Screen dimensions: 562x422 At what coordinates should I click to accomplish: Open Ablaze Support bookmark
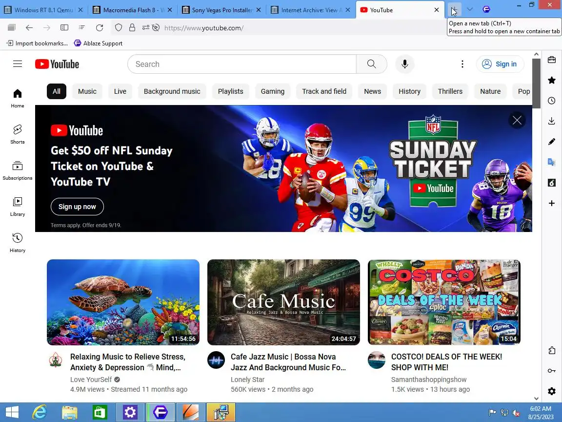[x=98, y=43]
